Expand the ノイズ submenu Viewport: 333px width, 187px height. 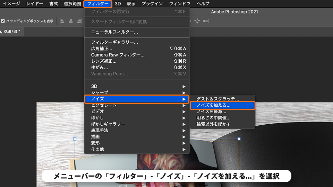(x=137, y=99)
